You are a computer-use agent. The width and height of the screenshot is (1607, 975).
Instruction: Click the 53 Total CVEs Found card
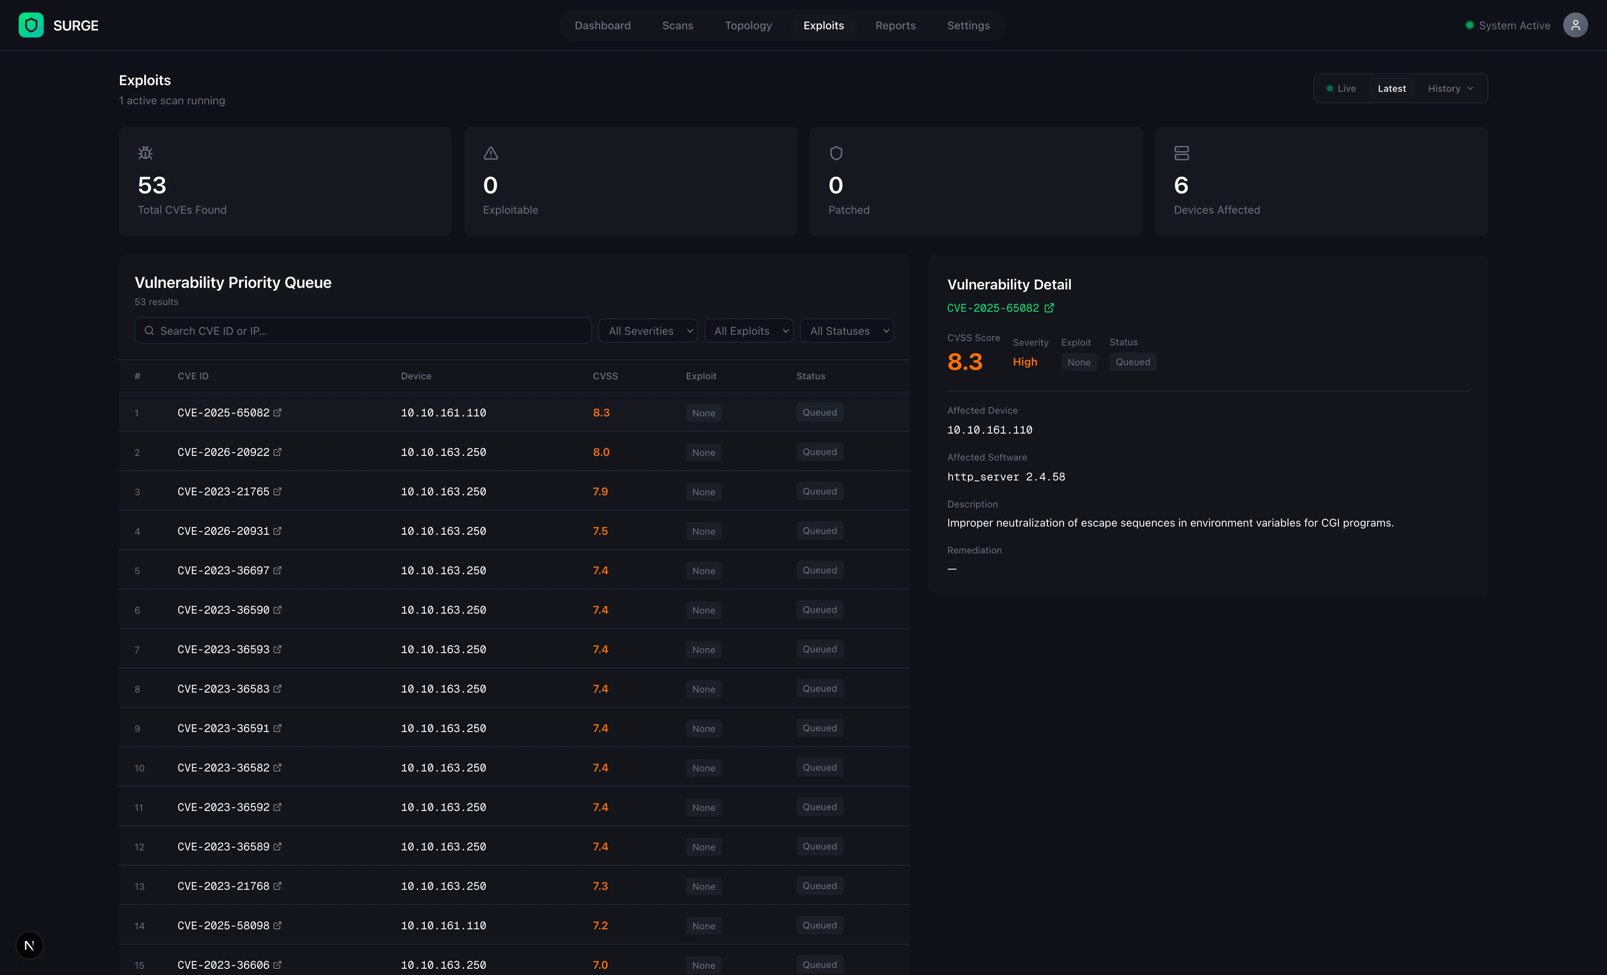(x=285, y=181)
